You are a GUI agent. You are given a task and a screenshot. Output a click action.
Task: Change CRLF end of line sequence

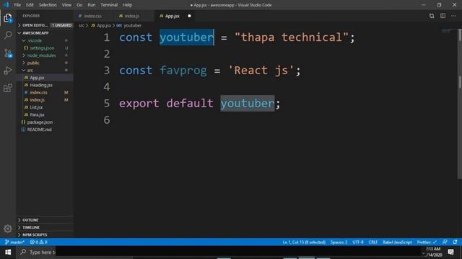click(x=373, y=242)
